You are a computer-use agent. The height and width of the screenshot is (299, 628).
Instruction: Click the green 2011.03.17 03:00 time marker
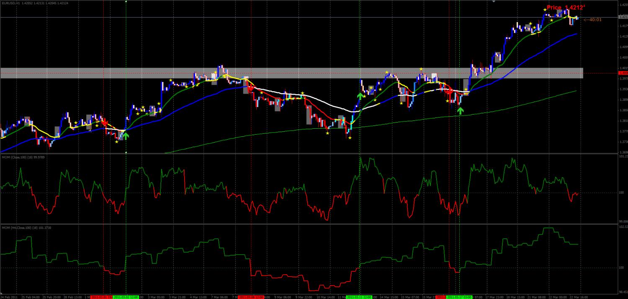click(x=459, y=297)
